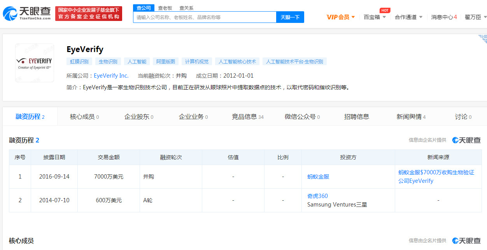
Task: Click the 虹膜识别 tag
Action: (79, 61)
